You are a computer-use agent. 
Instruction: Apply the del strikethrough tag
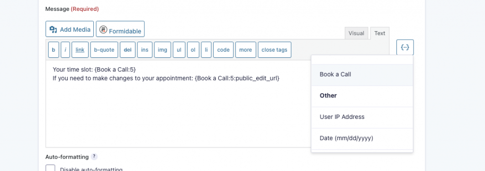click(127, 50)
